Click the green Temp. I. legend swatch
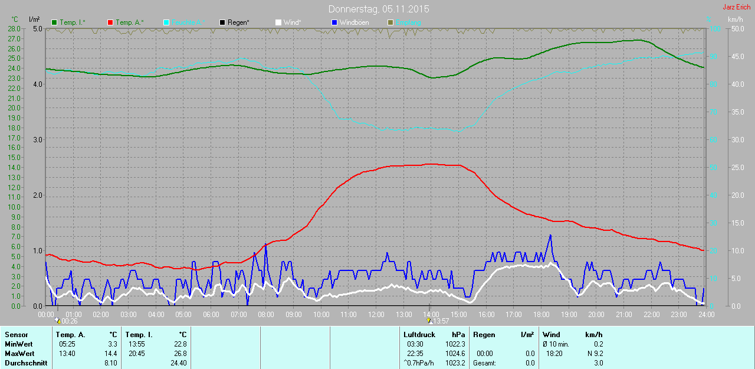Screen dimensions: 755x369 tap(54, 22)
